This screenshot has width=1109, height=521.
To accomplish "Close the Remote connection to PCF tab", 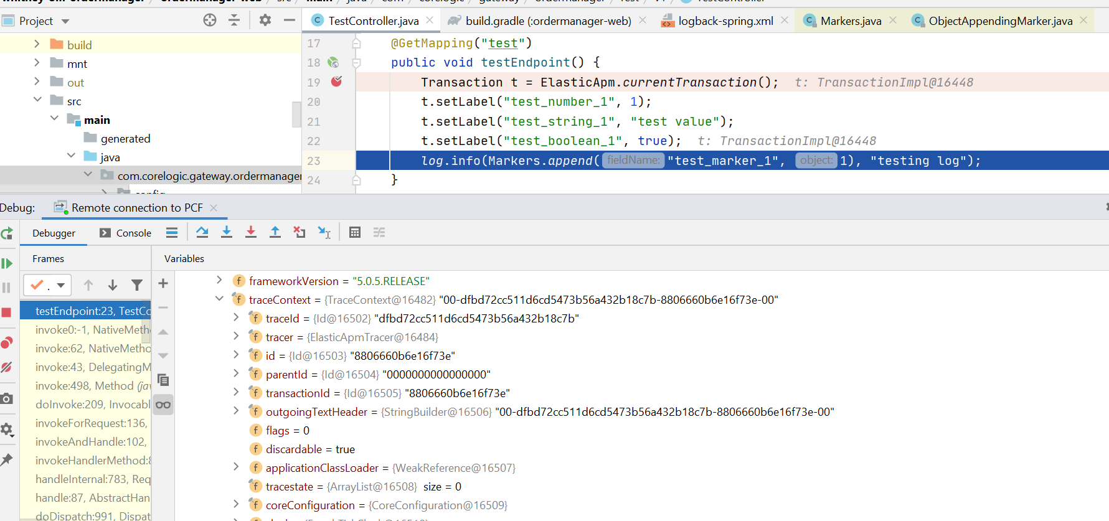I will (x=214, y=208).
